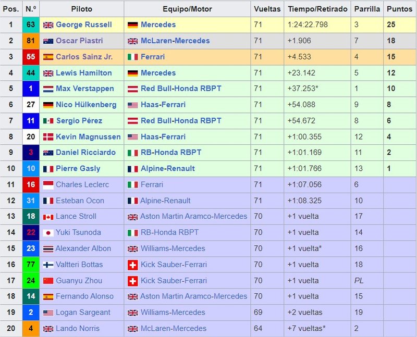Screen dimensions: 417x337
Task: Open Haas-Ferrari link in row 8
Action: pyautogui.click(x=163, y=136)
